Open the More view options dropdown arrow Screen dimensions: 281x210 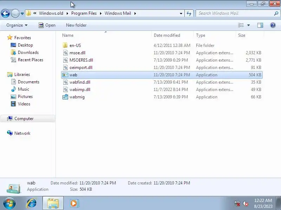(249, 25)
